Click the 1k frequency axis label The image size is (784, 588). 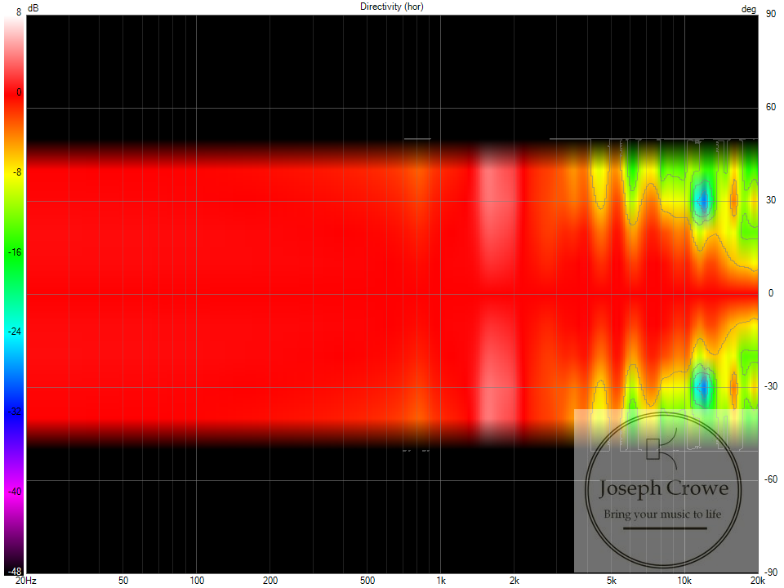click(441, 581)
